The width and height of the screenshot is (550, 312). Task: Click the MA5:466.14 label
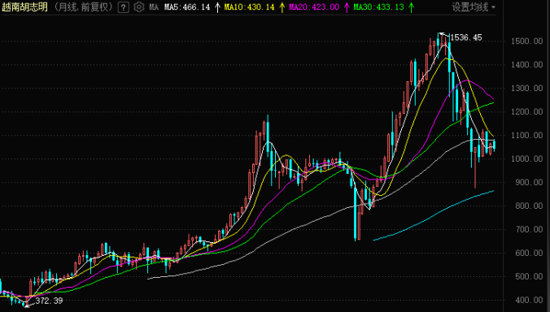187,7
